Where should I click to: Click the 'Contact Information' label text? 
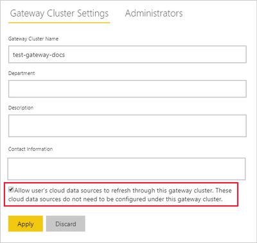[30, 149]
